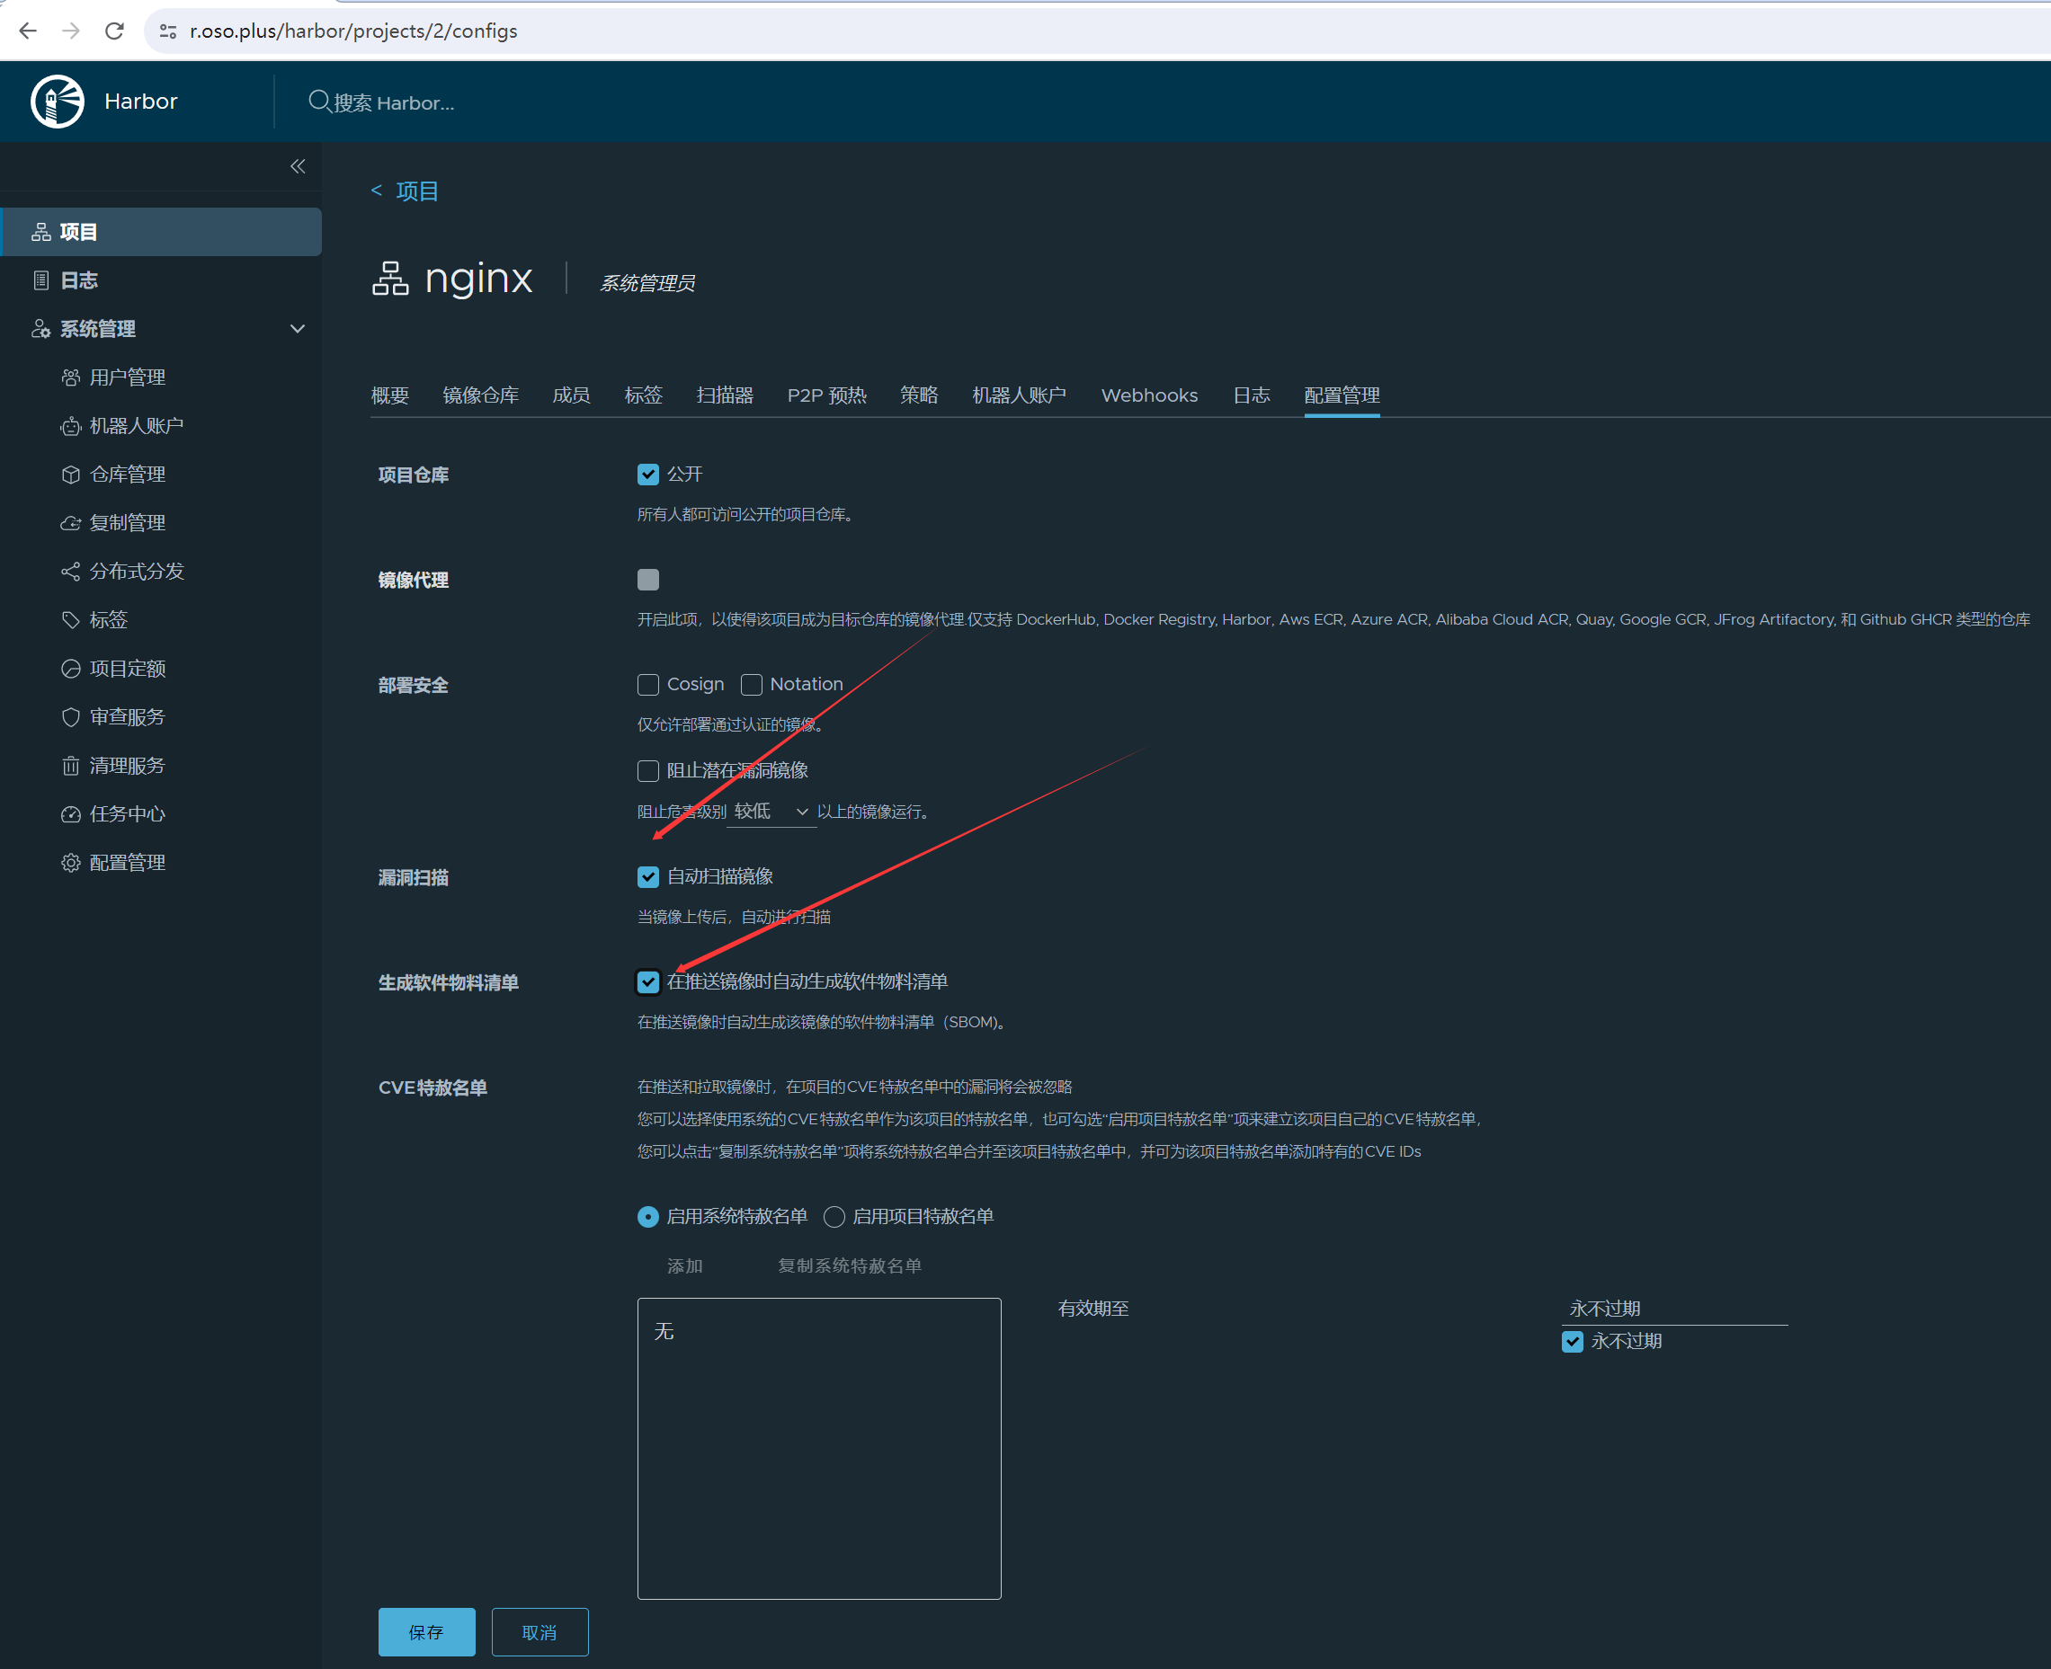Switch to the 镜像仓库 tab
This screenshot has height=1669, width=2051.
(480, 395)
